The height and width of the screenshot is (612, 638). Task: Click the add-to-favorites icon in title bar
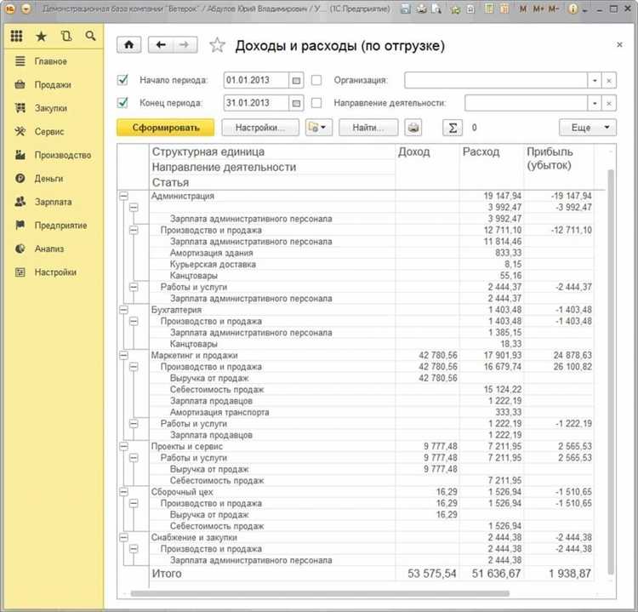click(455, 9)
